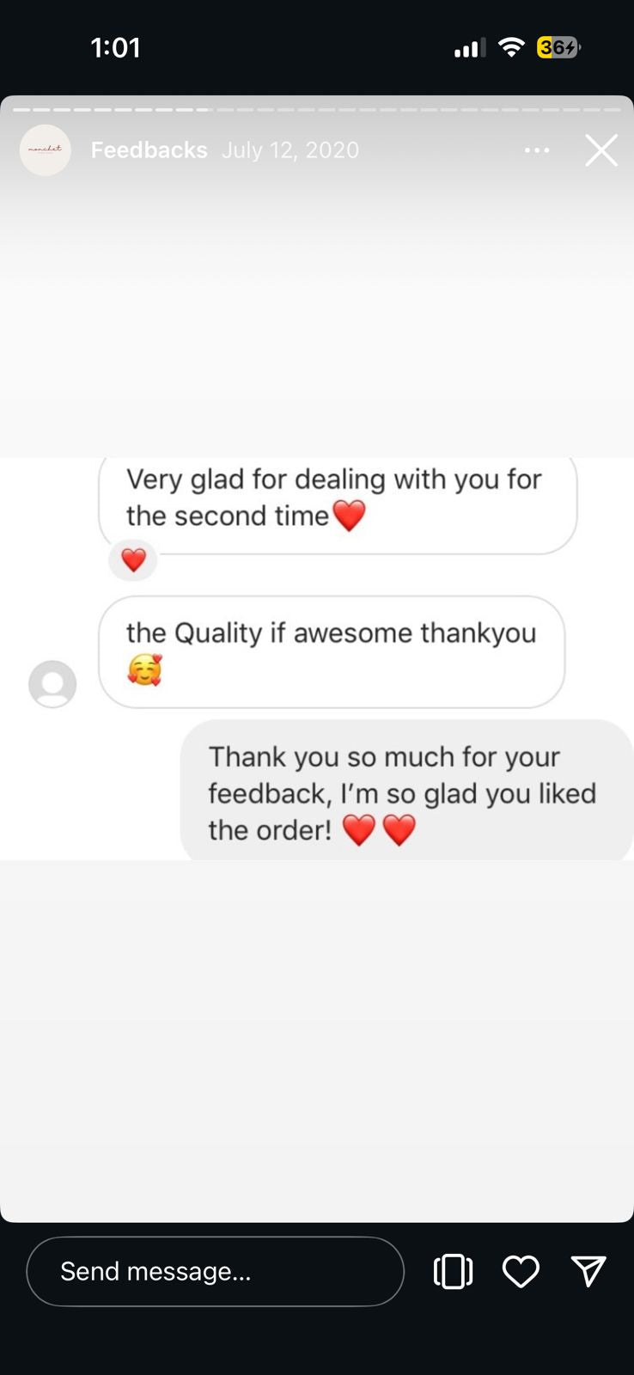Tap the double red hearts in reply
The height and width of the screenshot is (1375, 634).
379,830
